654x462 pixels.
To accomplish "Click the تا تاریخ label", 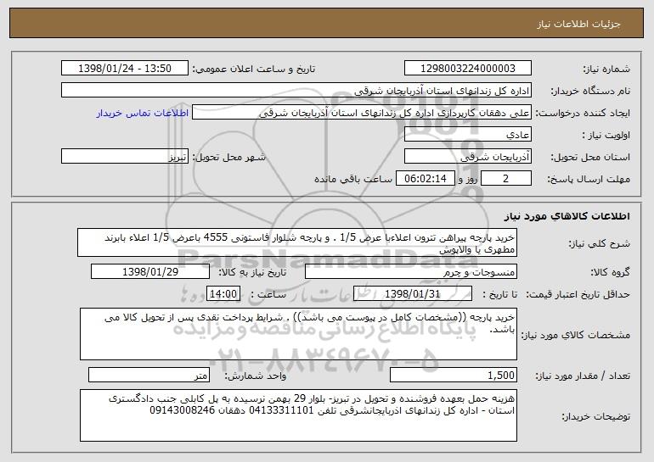I will click(500, 295).
